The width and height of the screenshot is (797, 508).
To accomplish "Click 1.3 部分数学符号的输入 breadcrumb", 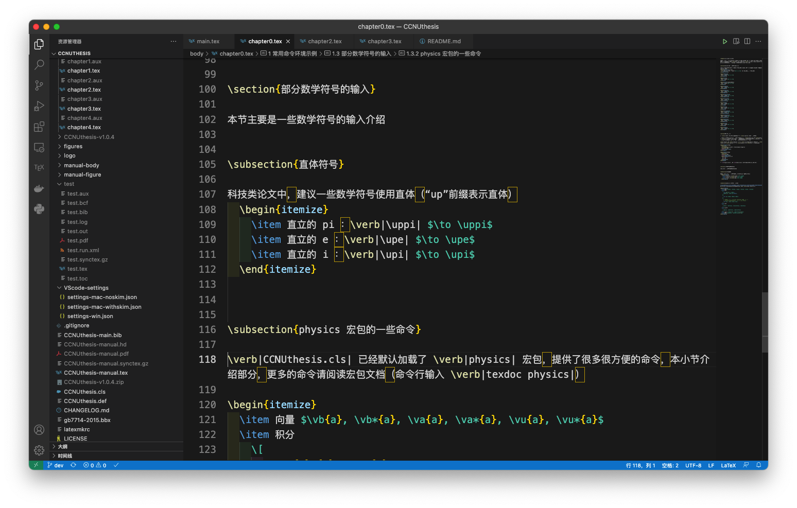I will tap(361, 54).
